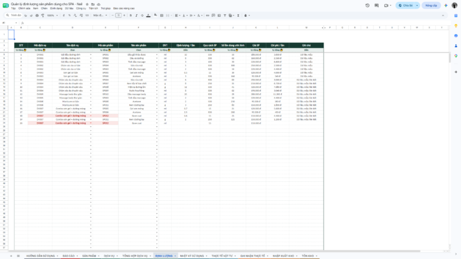The width and height of the screenshot is (461, 259).
Task: Open the Name box dropdown arrow
Action: (16, 23)
